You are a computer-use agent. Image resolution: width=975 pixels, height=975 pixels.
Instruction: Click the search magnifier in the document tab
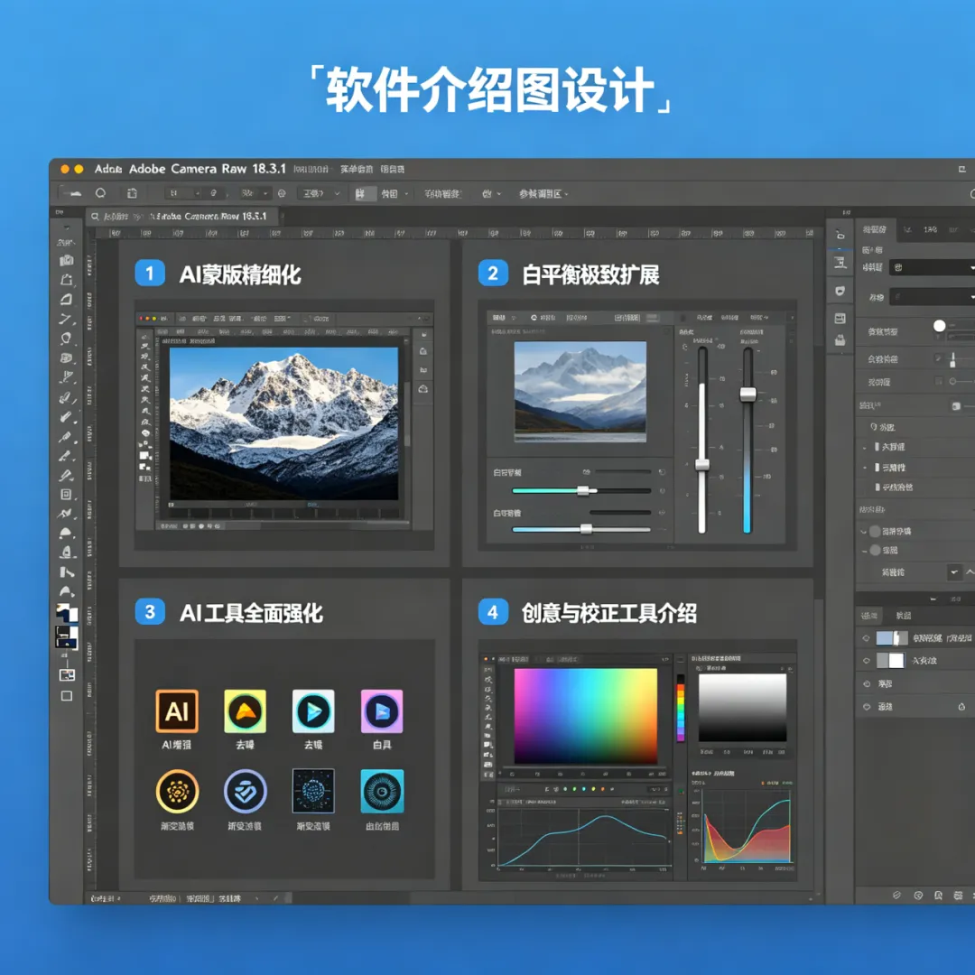[x=95, y=217]
